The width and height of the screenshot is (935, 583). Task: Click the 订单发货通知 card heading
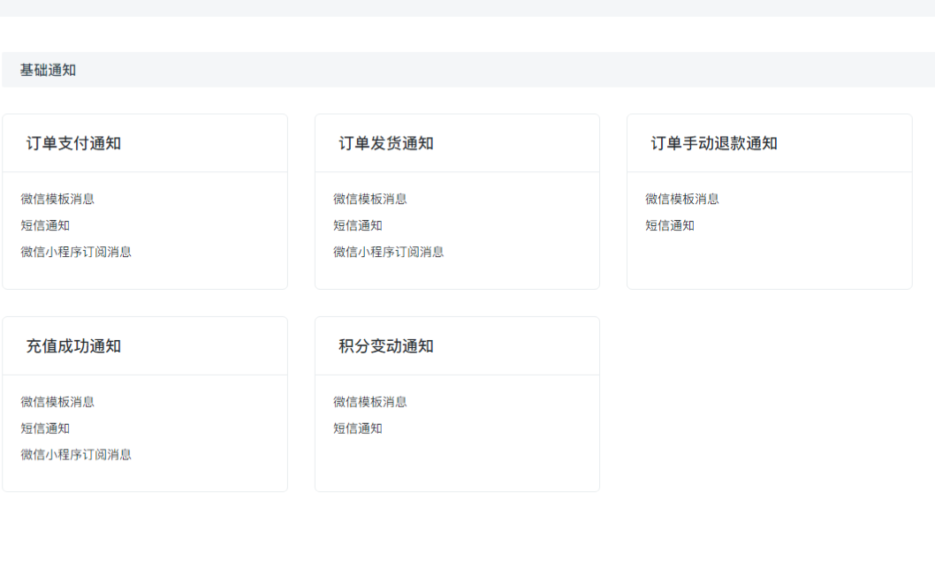[385, 143]
